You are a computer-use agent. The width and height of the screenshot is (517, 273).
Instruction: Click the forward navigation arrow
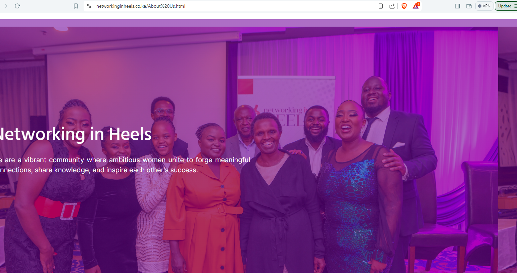6,6
